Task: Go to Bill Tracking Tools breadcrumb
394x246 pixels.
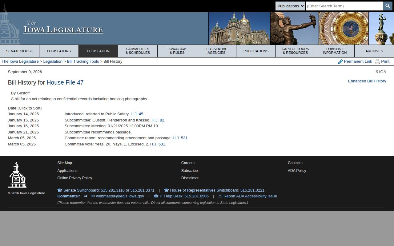Action: [83, 61]
